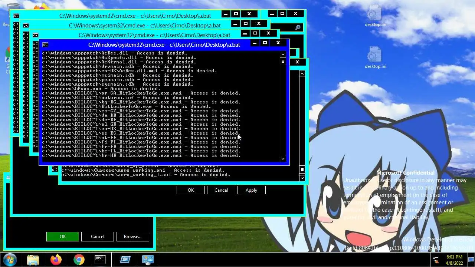The height and width of the screenshot is (267, 475).
Task: Click the scrollbar thumb in the front cmd window
Action: point(283,61)
